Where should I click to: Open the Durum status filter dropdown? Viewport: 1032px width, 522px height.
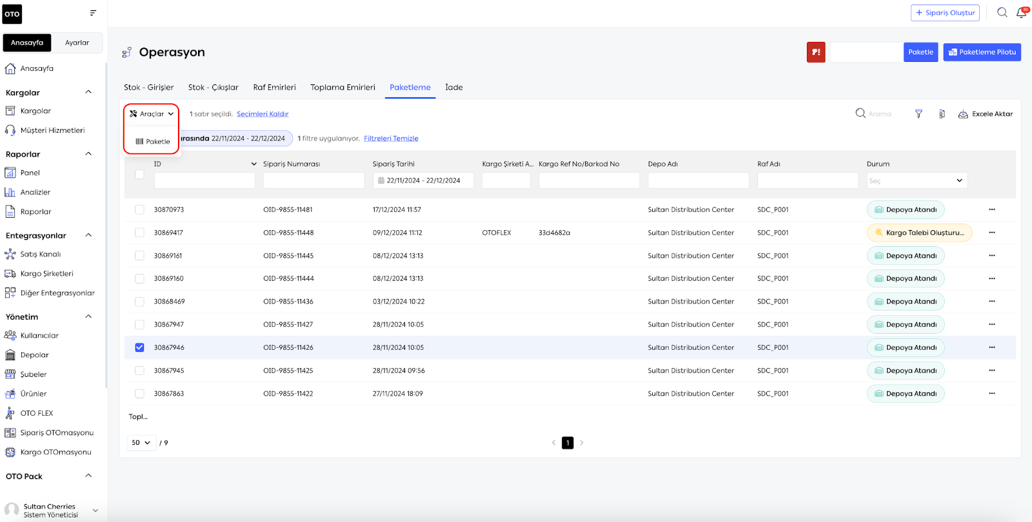(x=917, y=180)
